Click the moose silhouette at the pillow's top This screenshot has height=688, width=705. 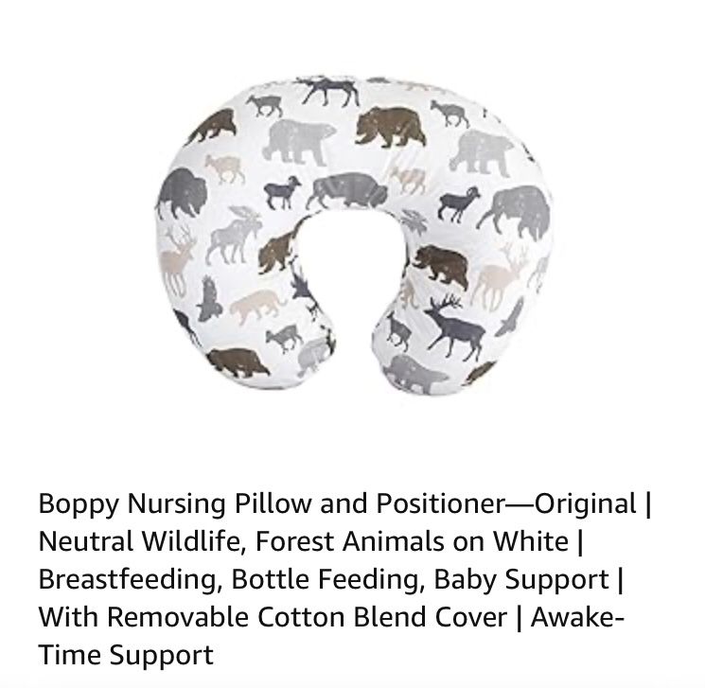[x=328, y=90]
